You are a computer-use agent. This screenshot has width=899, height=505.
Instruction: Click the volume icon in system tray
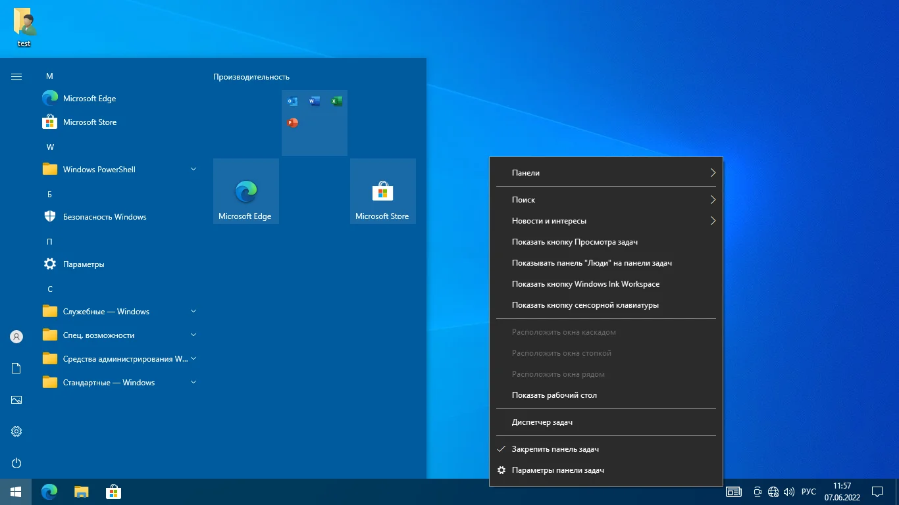tap(789, 492)
